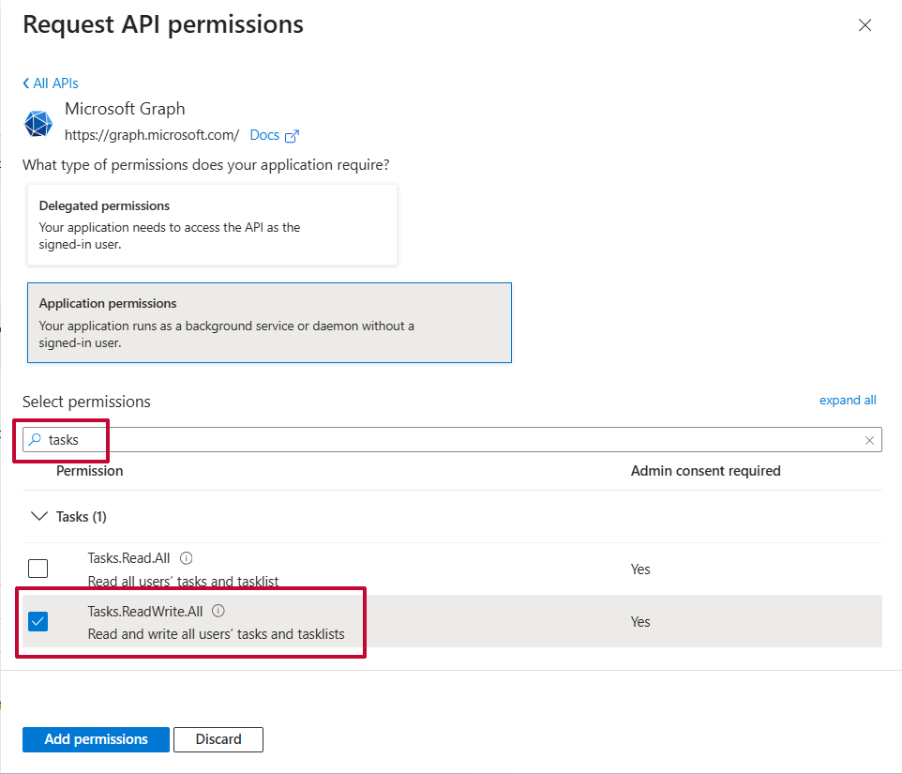Click the info icon next to Tasks.Read.All
902x774 pixels.
186,558
